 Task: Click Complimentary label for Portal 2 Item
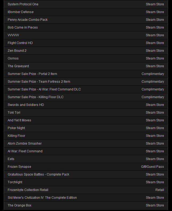pyautogui.click(x=153, y=74)
